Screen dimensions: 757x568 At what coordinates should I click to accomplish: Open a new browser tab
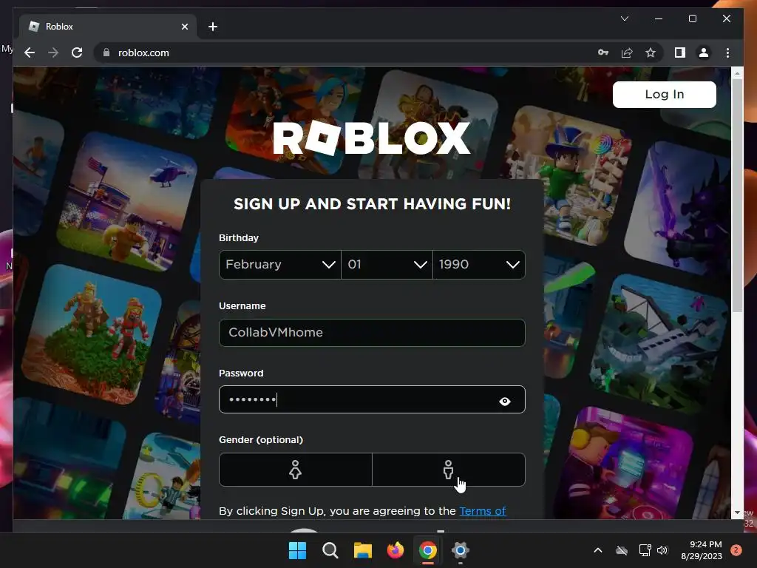213,27
